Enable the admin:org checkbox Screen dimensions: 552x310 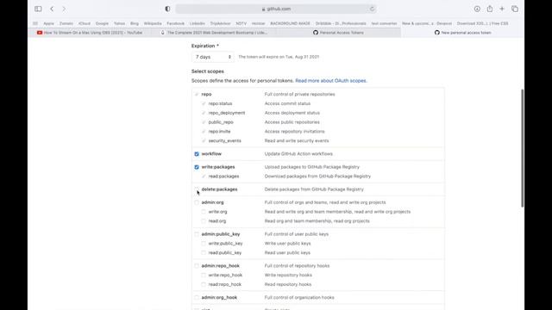point(197,202)
